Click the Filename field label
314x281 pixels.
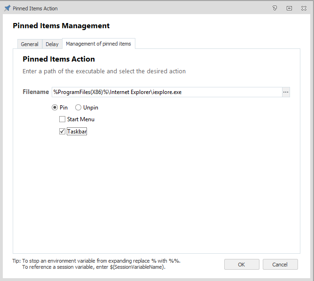tap(36, 92)
